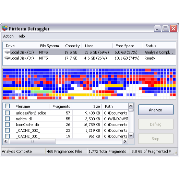Screen dimensions: 179x179
Task: Click the horizontal scroll left arrow
Action: click(x=6, y=142)
